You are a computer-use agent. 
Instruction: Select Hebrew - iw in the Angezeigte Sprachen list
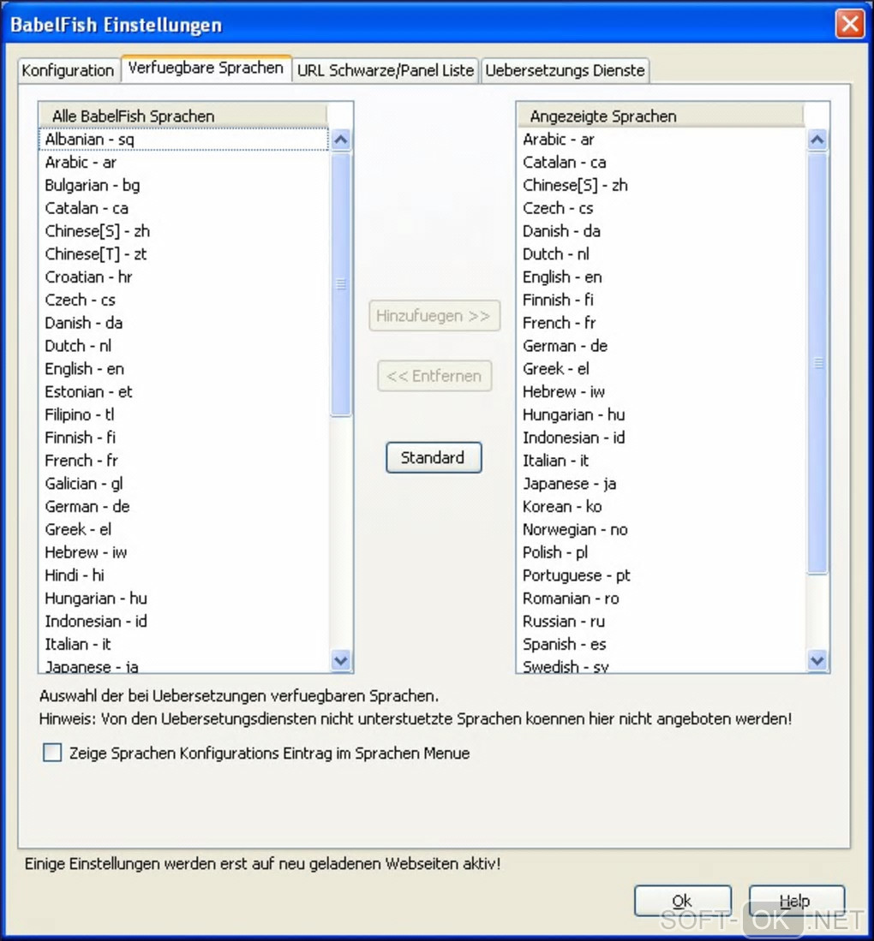pos(661,391)
